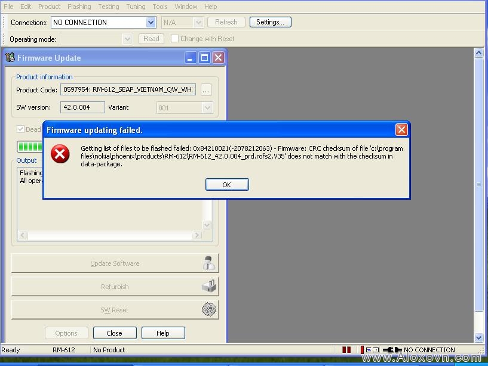Toggle Change with Reset checkbox
Viewport: 488px width, 366px height.
174,39
